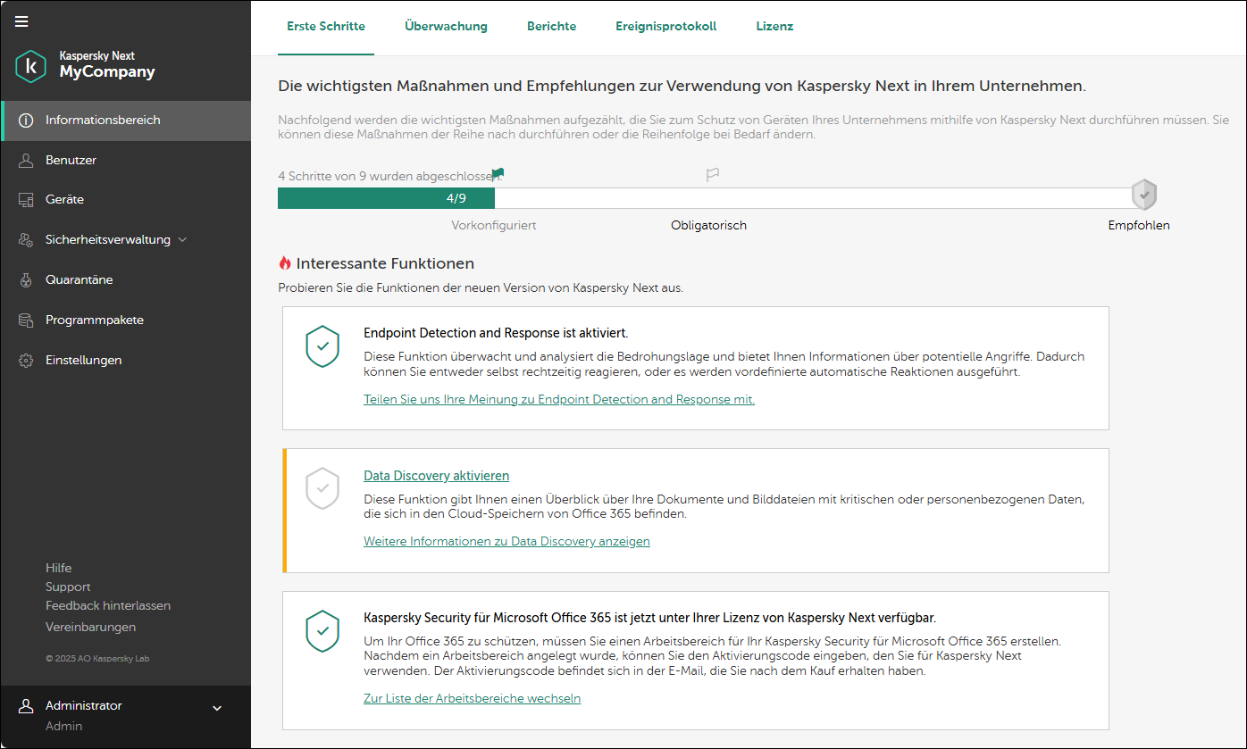
Task: Click the gray Obligatorisch flag marker
Action: [712, 175]
